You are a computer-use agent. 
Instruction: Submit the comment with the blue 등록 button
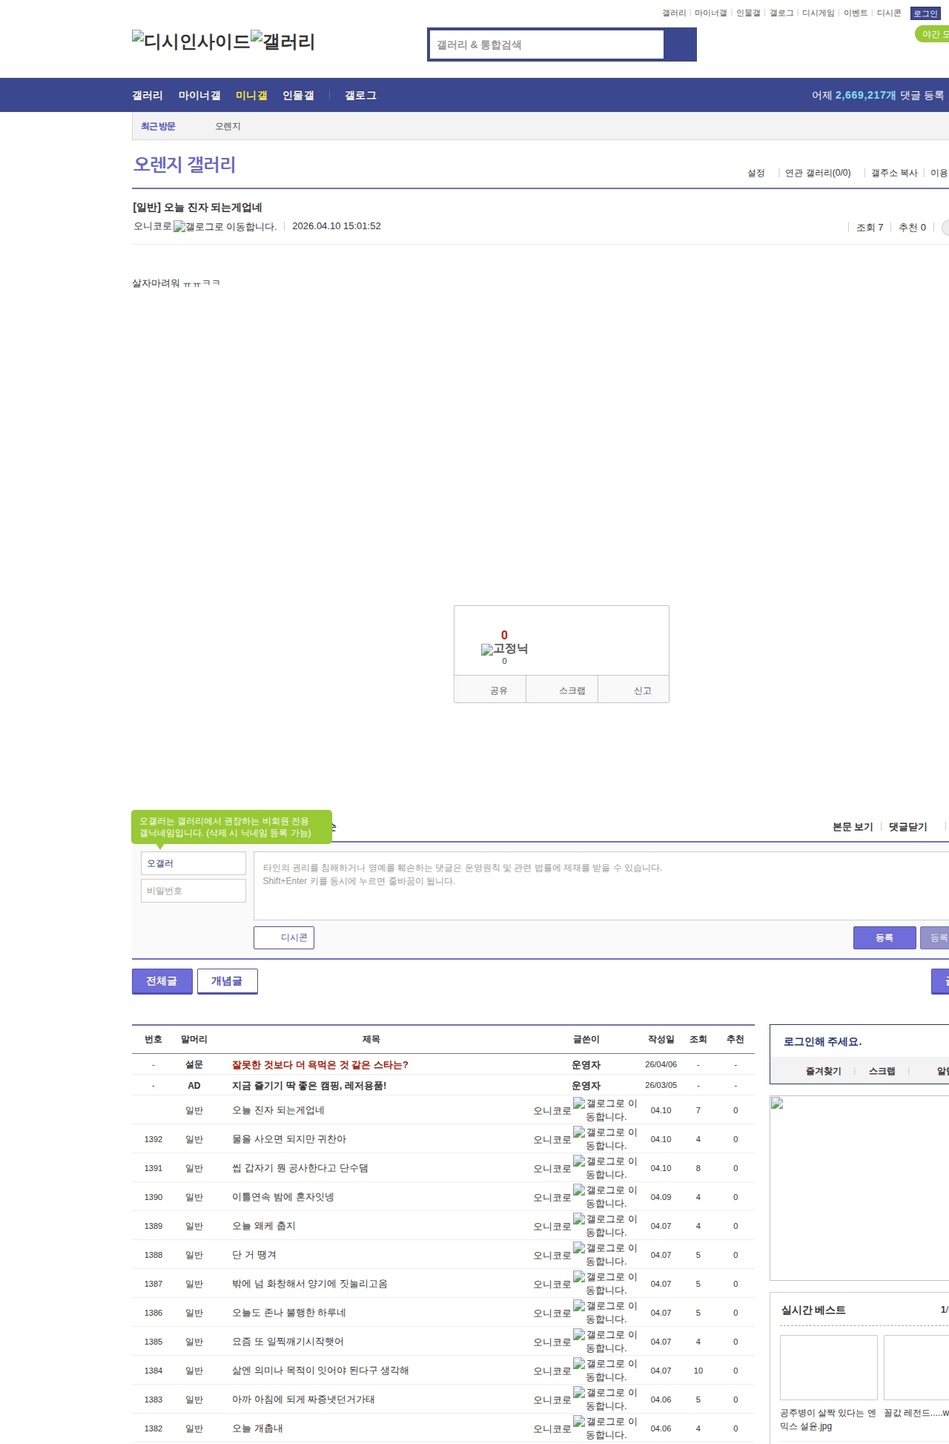pos(884,937)
